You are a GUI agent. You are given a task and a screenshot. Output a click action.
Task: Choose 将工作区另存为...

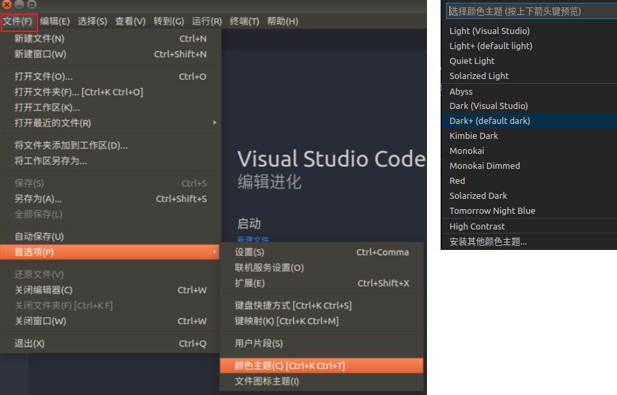coord(110,161)
